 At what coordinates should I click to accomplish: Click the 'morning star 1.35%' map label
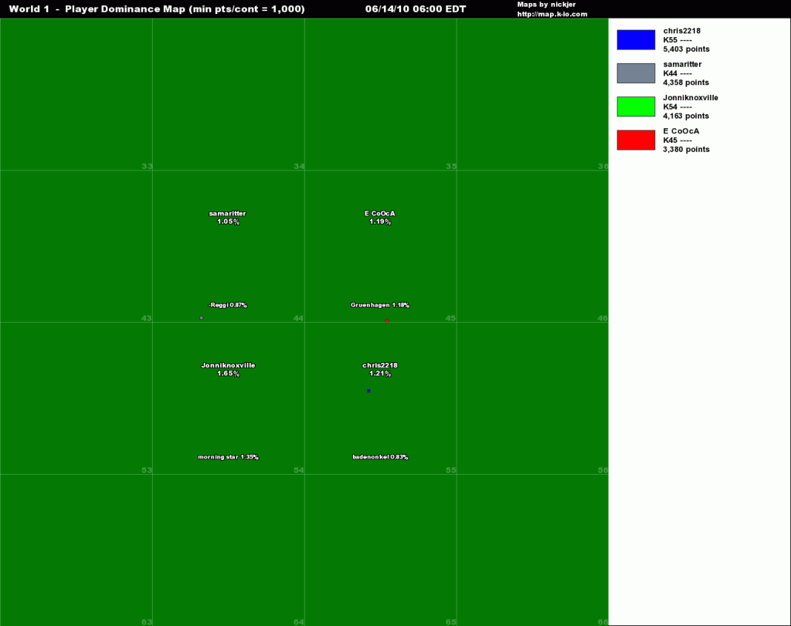pos(228,457)
